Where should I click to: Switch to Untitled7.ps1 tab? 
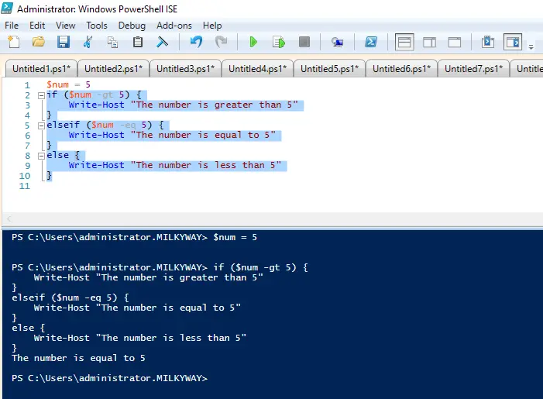pos(473,69)
